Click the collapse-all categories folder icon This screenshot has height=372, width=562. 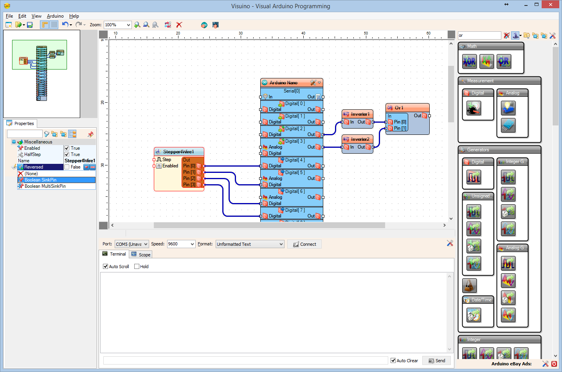pyautogui.click(x=544, y=35)
